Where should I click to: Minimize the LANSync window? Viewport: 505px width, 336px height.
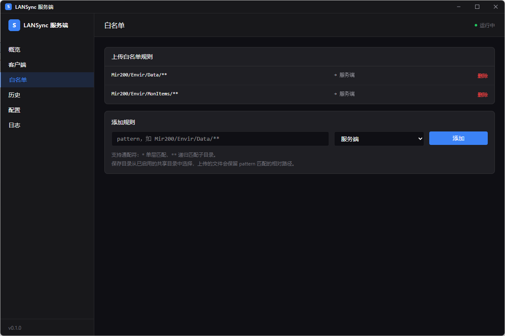(x=459, y=7)
